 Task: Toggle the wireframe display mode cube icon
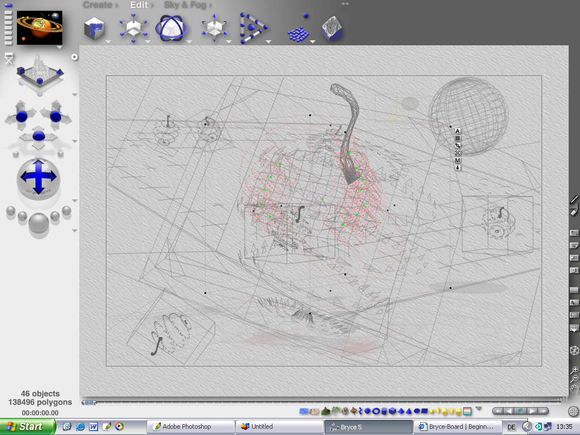tap(574, 351)
